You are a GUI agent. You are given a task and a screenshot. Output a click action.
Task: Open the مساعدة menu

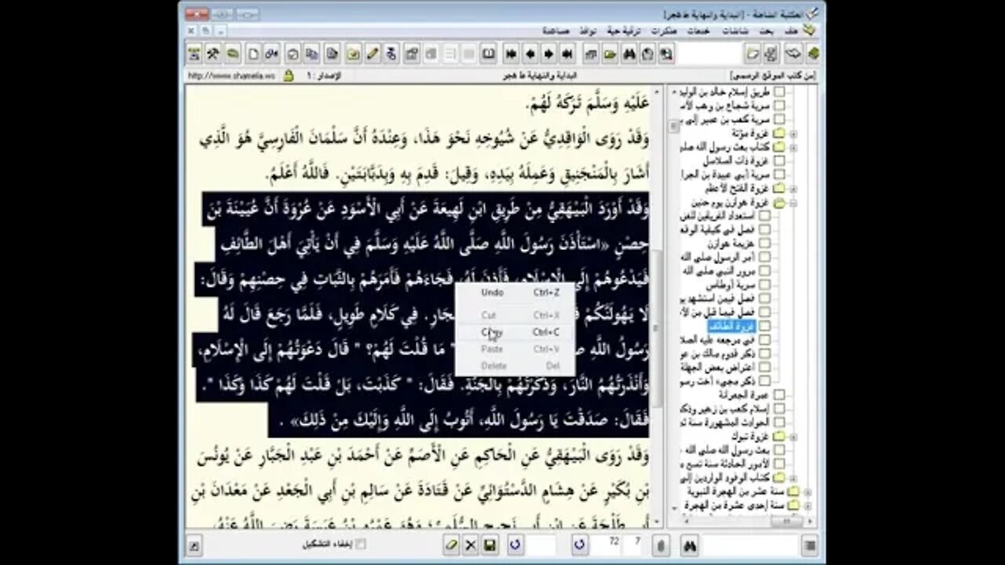click(555, 31)
